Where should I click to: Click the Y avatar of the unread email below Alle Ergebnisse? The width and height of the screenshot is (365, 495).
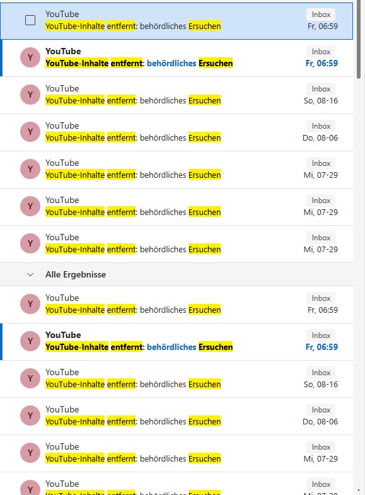click(30, 341)
